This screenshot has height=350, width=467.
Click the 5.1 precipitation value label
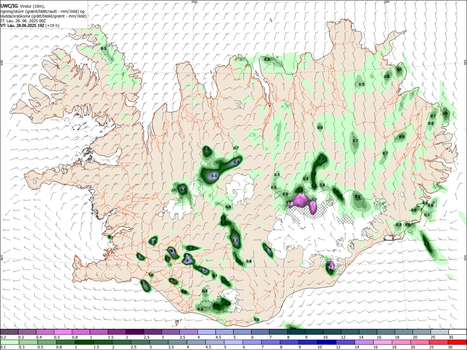235,241
